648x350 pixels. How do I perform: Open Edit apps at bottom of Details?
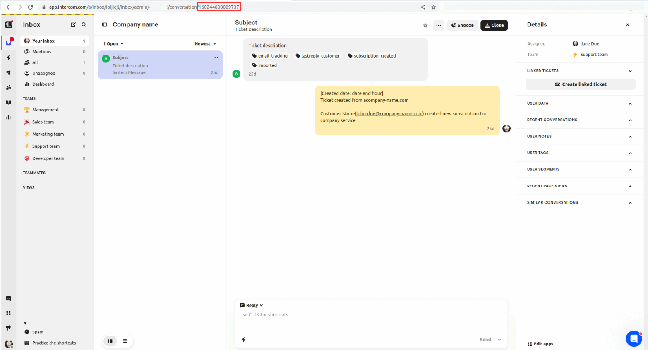(540, 344)
